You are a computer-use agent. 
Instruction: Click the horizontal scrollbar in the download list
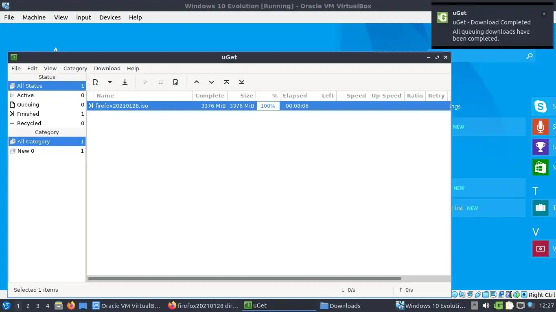(245, 279)
